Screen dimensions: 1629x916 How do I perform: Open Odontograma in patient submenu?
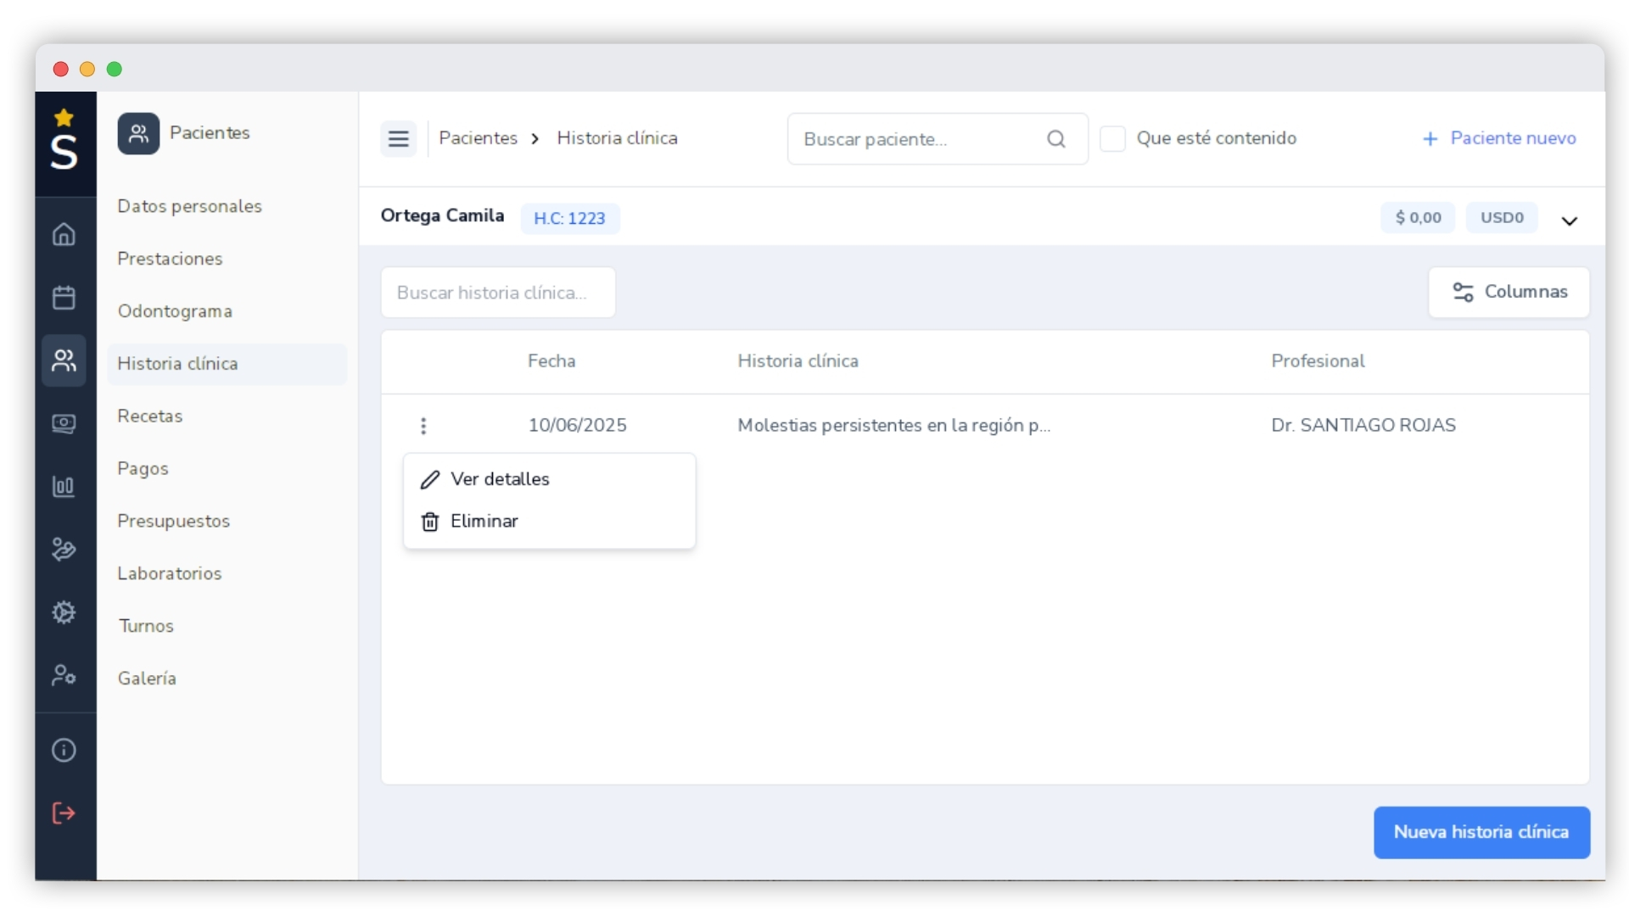click(x=175, y=311)
